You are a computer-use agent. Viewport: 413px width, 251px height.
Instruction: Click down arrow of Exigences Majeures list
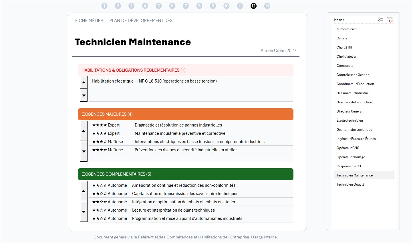84,151
